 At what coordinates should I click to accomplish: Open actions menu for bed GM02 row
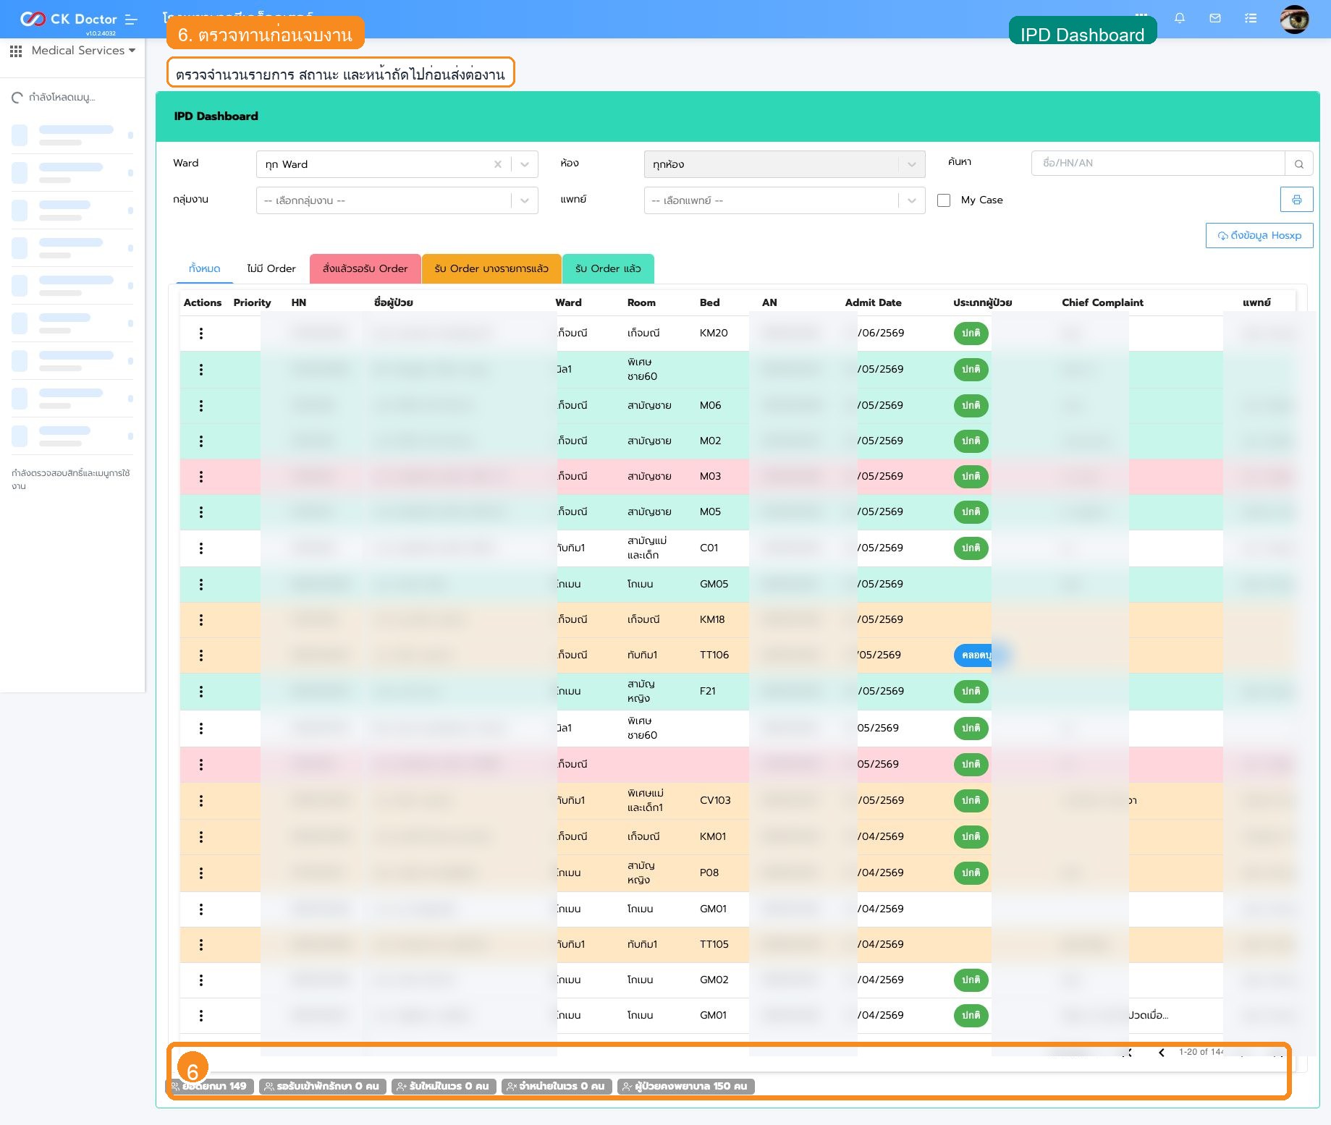tap(201, 980)
